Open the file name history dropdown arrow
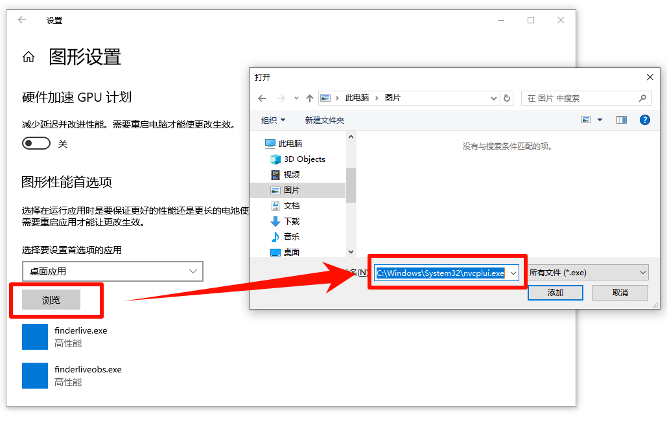Screen dimensions: 667x421 (x=512, y=273)
